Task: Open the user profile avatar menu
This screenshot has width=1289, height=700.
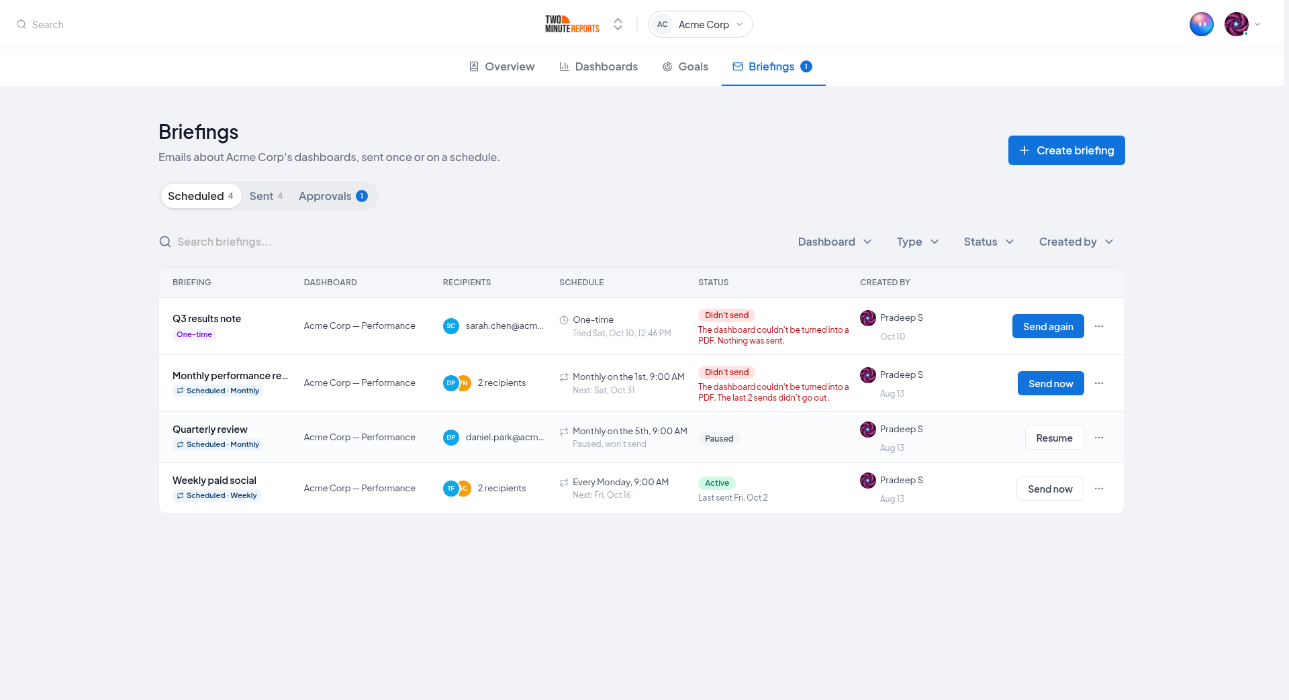Action: click(x=1242, y=24)
